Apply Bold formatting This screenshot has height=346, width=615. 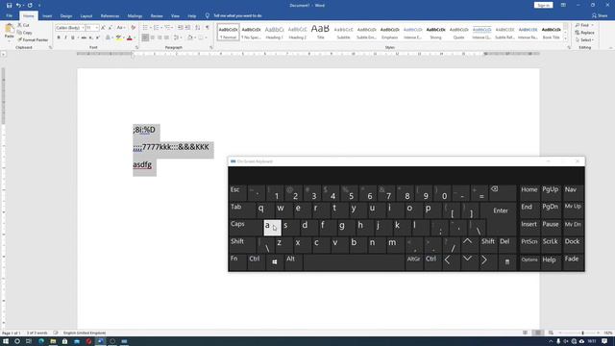[59, 37]
